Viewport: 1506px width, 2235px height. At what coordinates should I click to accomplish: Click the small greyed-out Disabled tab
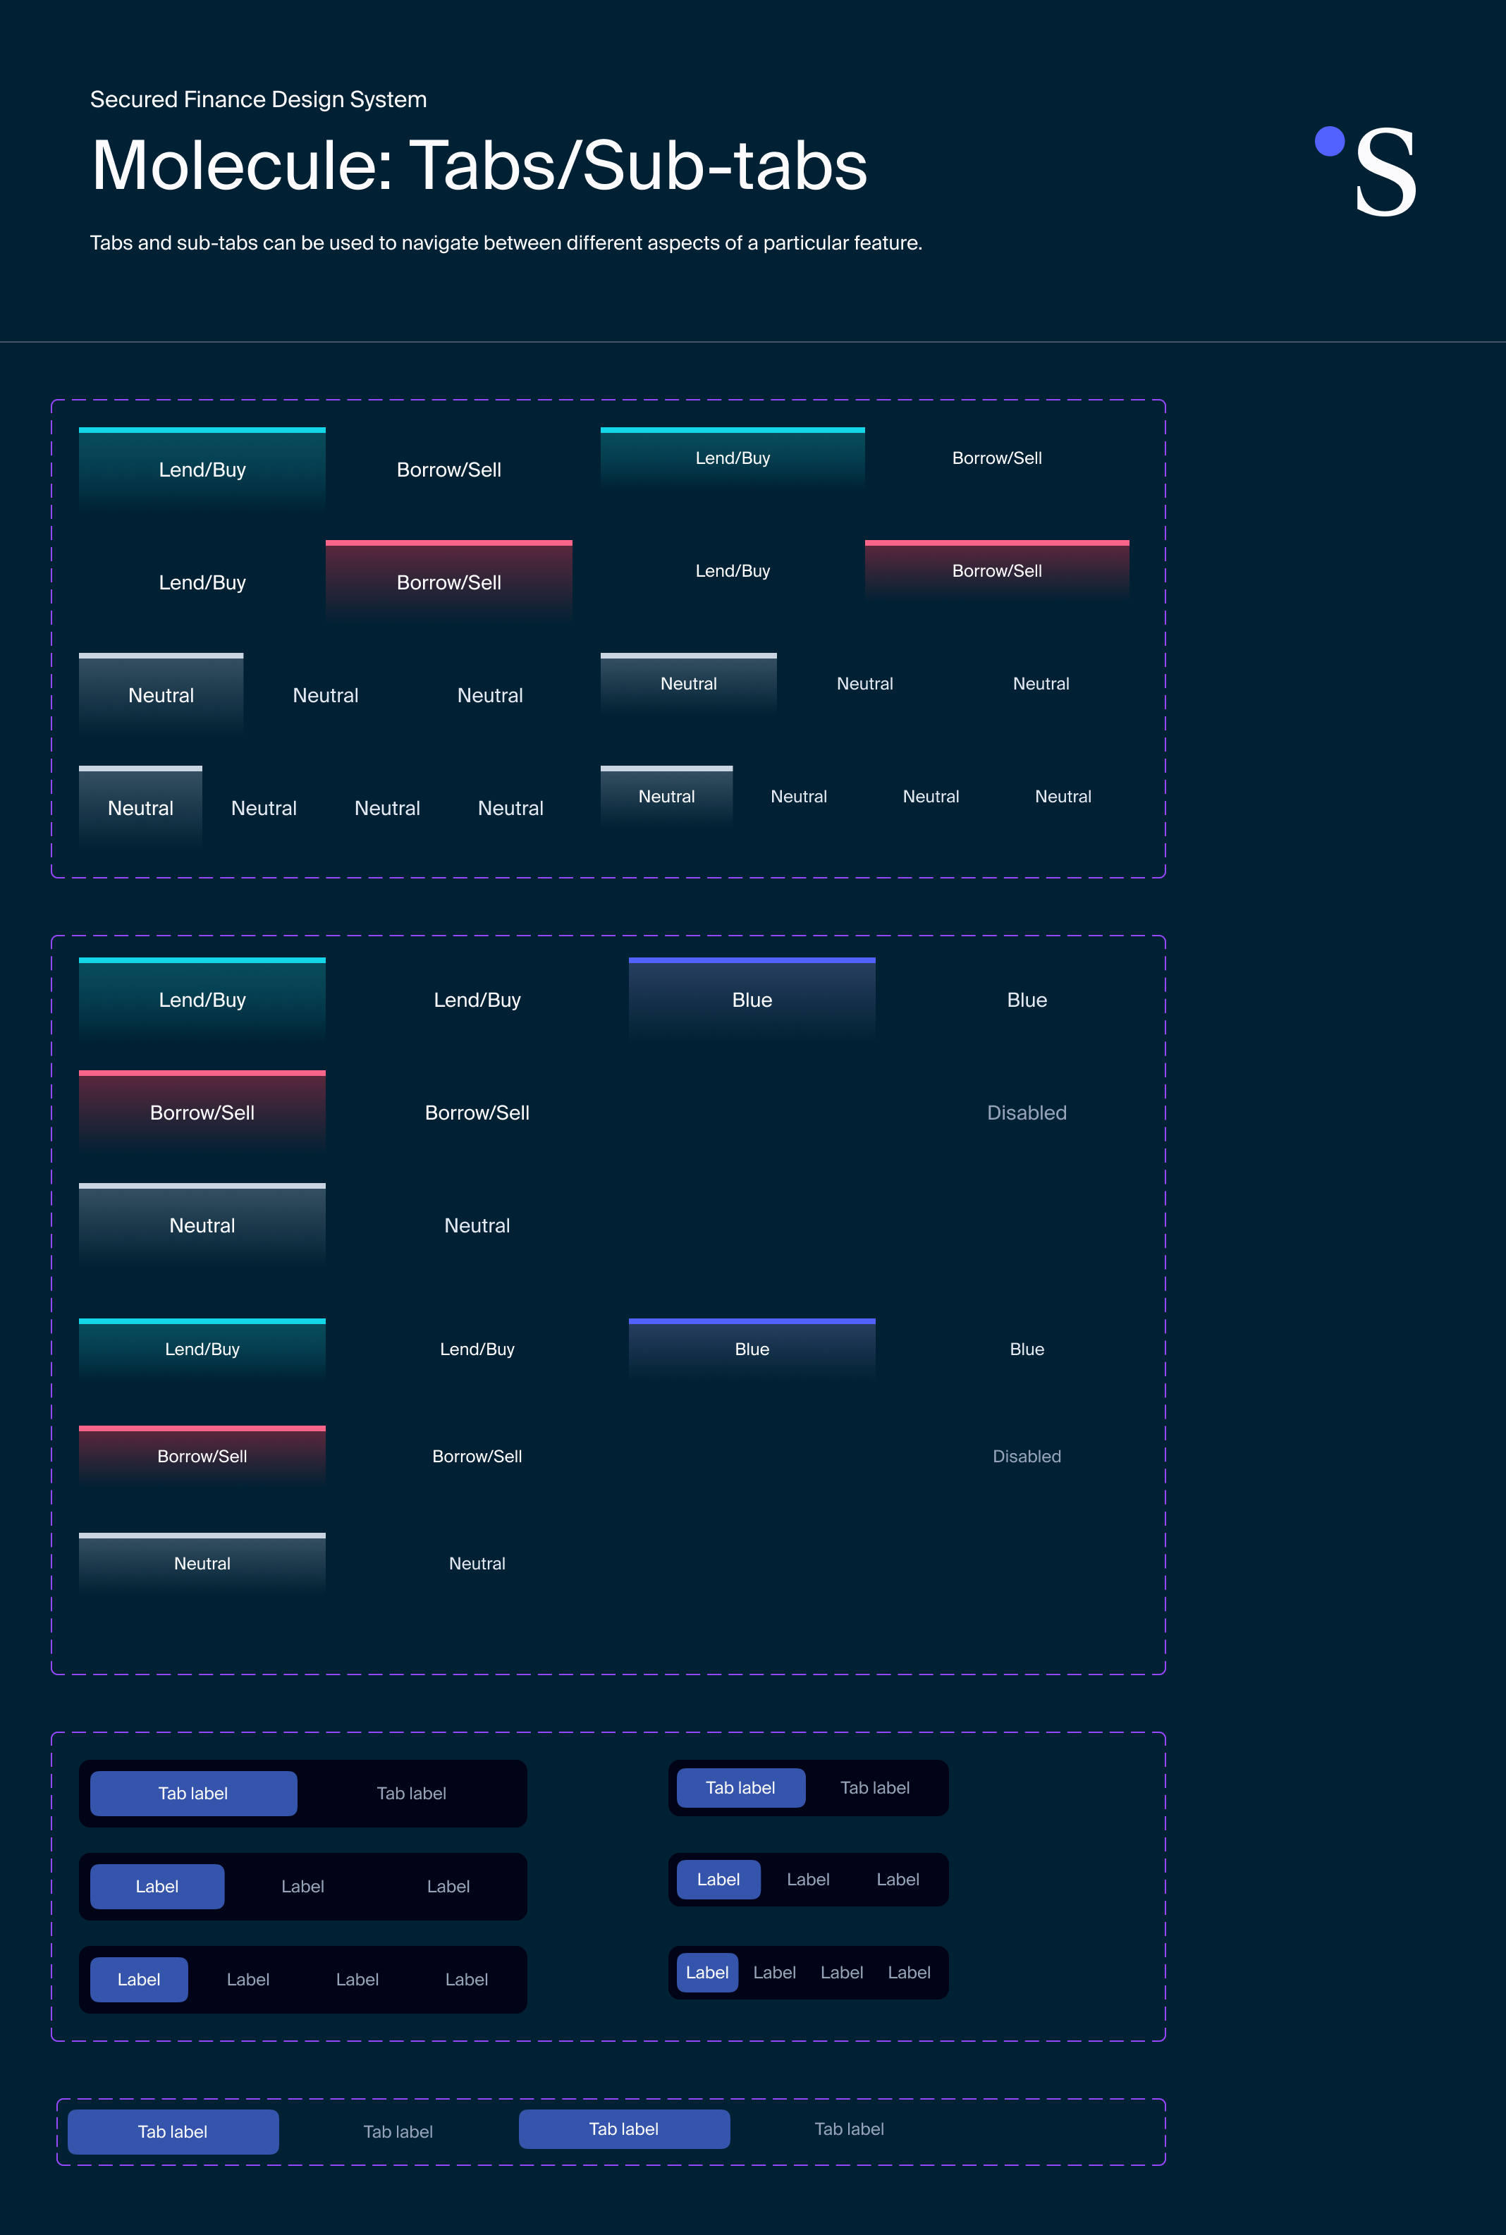coord(1027,1456)
